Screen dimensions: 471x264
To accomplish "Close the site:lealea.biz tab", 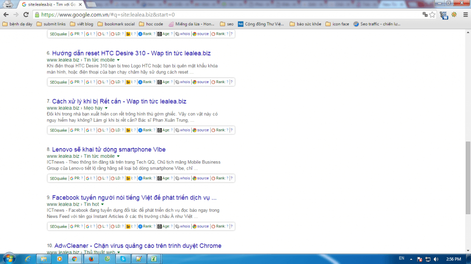I will [x=80, y=5].
